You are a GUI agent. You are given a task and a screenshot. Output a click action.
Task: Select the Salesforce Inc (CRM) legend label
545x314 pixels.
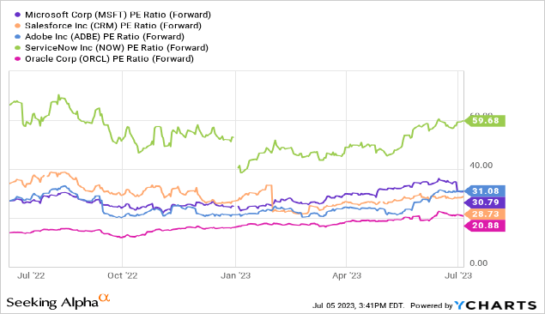pos(113,26)
